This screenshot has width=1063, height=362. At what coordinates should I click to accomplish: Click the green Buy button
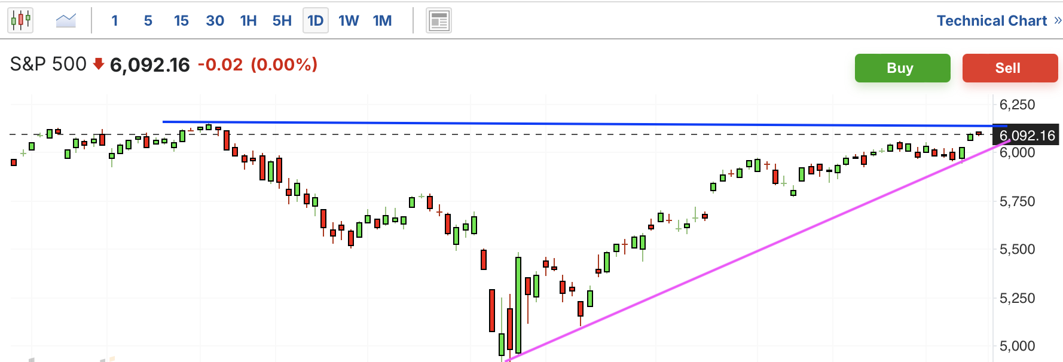[x=903, y=68]
